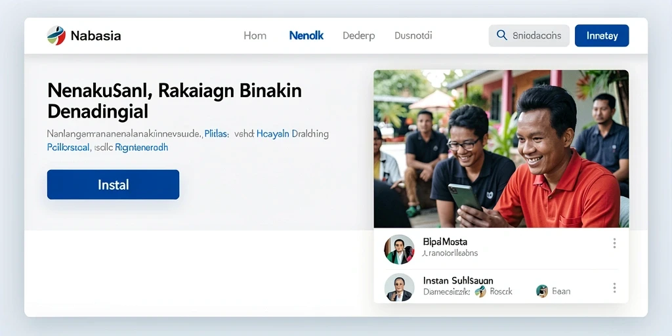The image size is (672, 336).
Task: Click the Nabasia brand name
Action: point(96,35)
